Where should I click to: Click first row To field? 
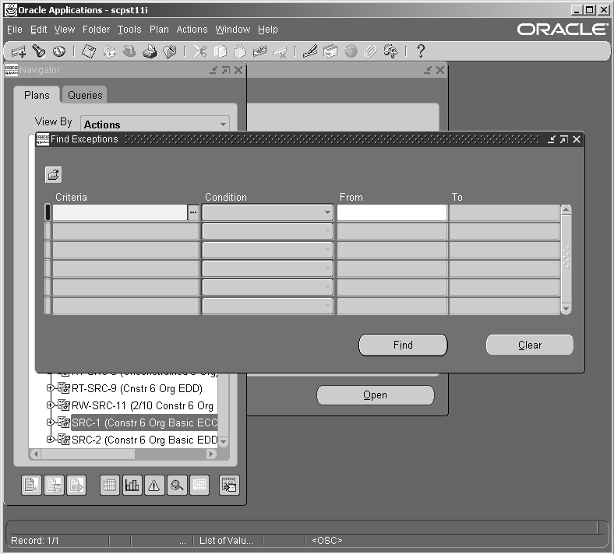pos(504,212)
